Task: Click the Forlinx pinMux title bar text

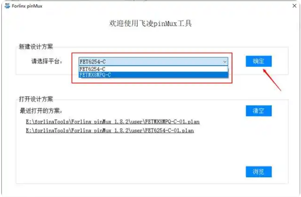Action: pyautogui.click(x=27, y=6)
